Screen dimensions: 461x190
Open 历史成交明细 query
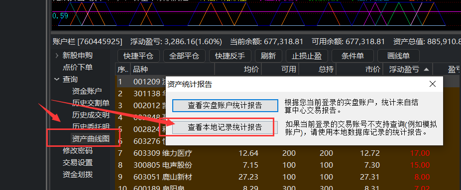point(91,115)
